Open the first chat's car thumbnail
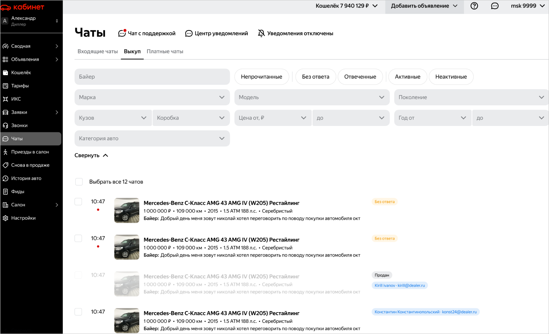549x334 pixels. pyautogui.click(x=127, y=211)
